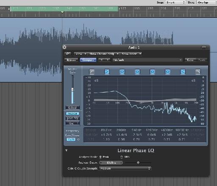This screenshot has height=186, width=217.
Task: Click the 1200Hz frequency value
Action: (152, 130)
